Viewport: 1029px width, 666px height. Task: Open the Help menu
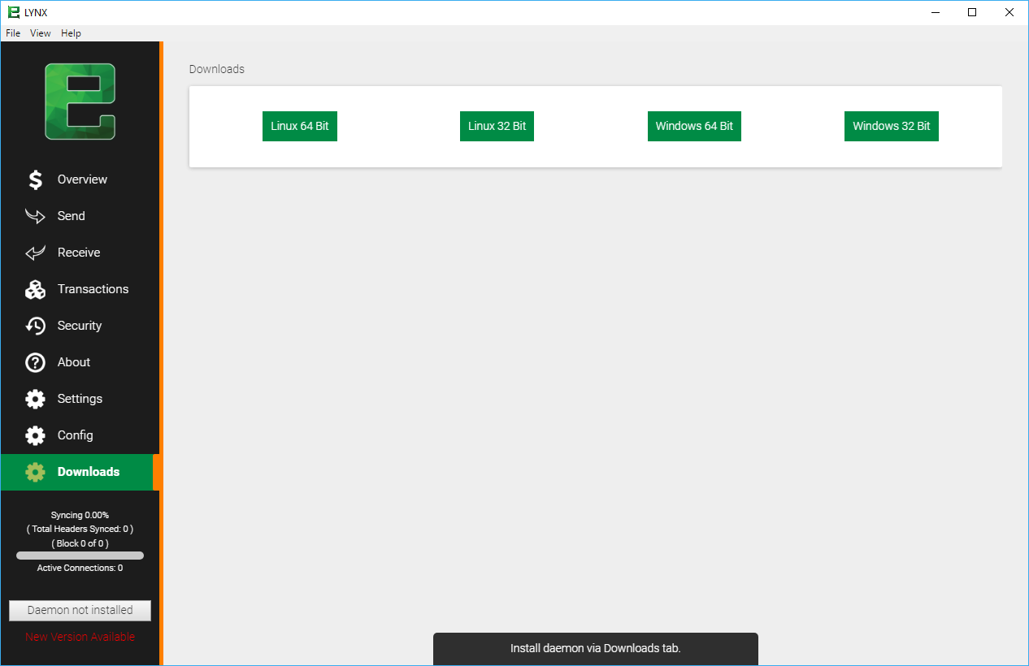point(71,33)
